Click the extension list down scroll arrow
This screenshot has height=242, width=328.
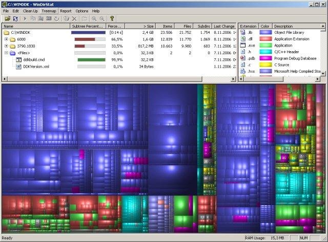(323, 73)
